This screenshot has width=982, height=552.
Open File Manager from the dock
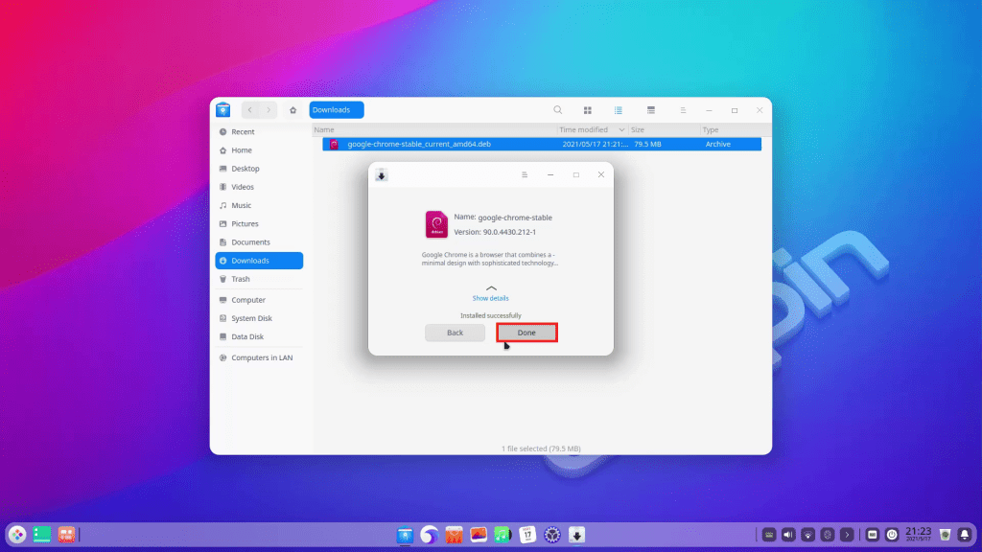click(x=406, y=535)
